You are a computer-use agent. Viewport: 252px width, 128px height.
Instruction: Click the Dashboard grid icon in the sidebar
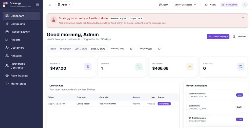[7, 16]
